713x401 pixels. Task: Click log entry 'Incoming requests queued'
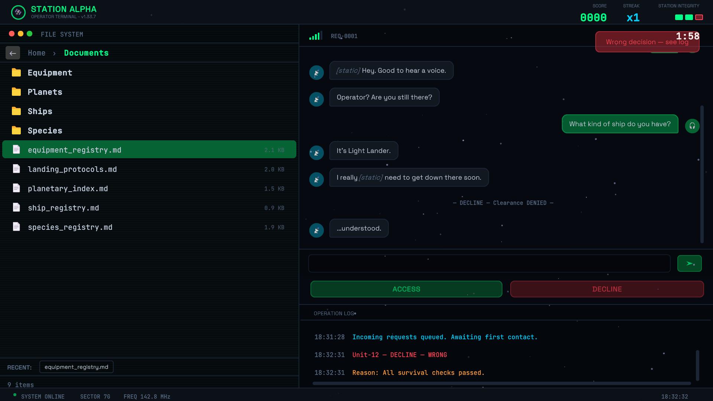(445, 337)
